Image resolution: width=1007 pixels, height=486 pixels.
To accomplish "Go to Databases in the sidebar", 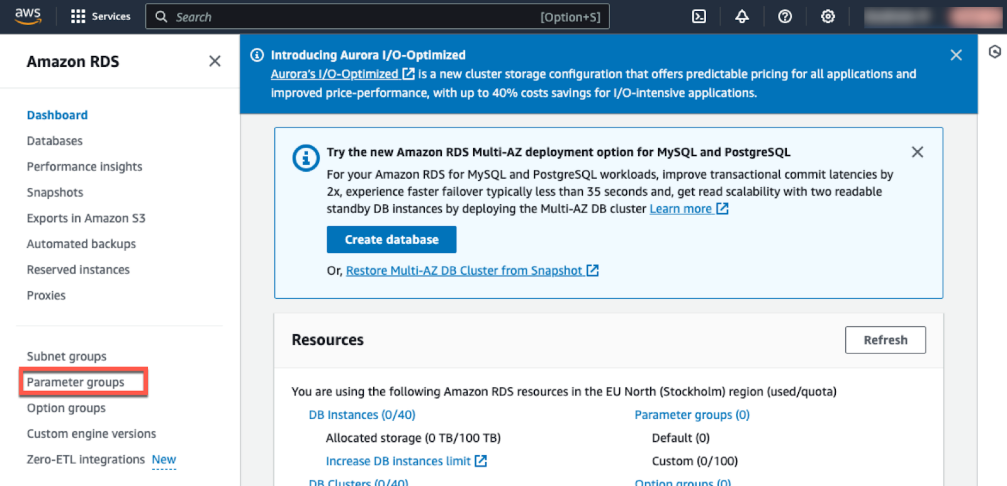I will tap(55, 141).
